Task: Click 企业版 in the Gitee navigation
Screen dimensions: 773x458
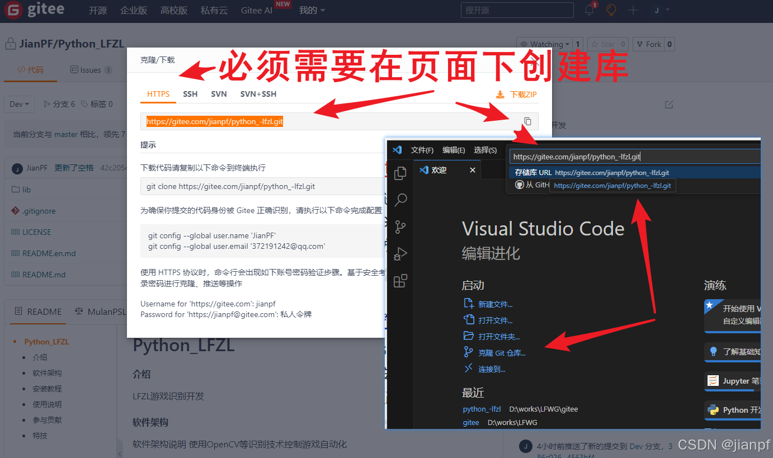Action: pyautogui.click(x=134, y=10)
